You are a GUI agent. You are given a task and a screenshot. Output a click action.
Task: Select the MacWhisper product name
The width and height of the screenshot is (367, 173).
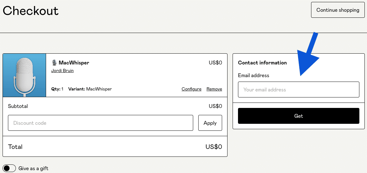point(74,63)
